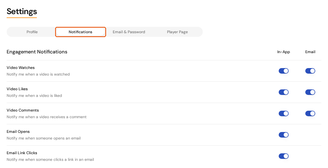This screenshot has height=168, width=328.
Task: Select the Notifications tab
Action: tap(81, 32)
